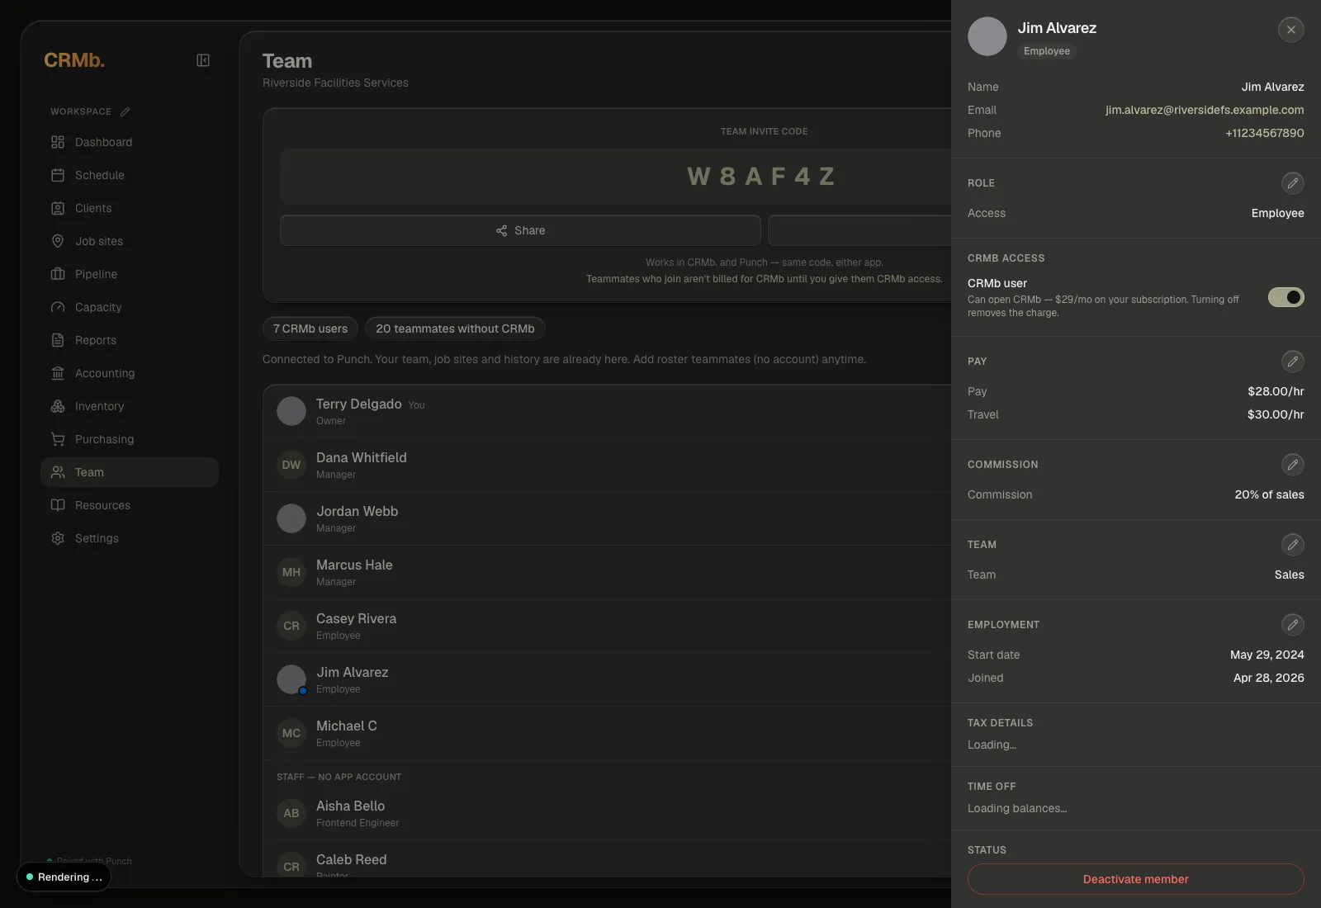Click Deactivate member button
1321x908 pixels.
point(1136,879)
